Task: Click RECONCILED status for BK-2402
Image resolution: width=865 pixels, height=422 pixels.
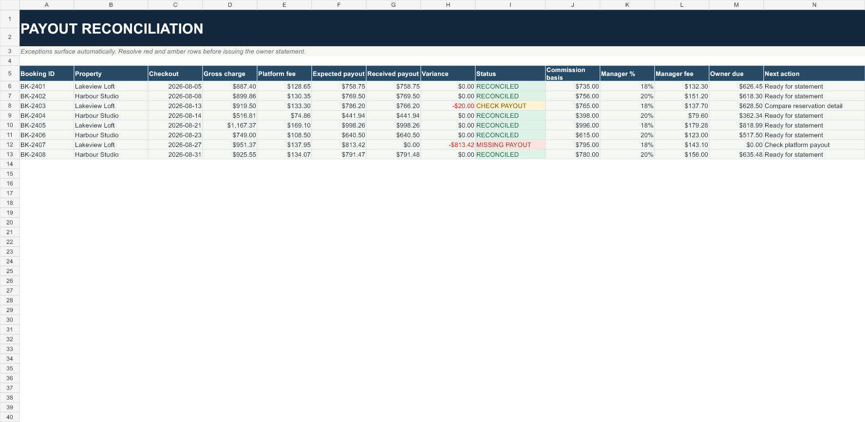Action: (510, 96)
